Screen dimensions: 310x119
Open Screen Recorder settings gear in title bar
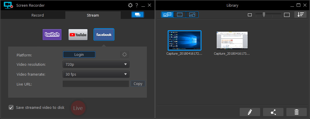130,5
